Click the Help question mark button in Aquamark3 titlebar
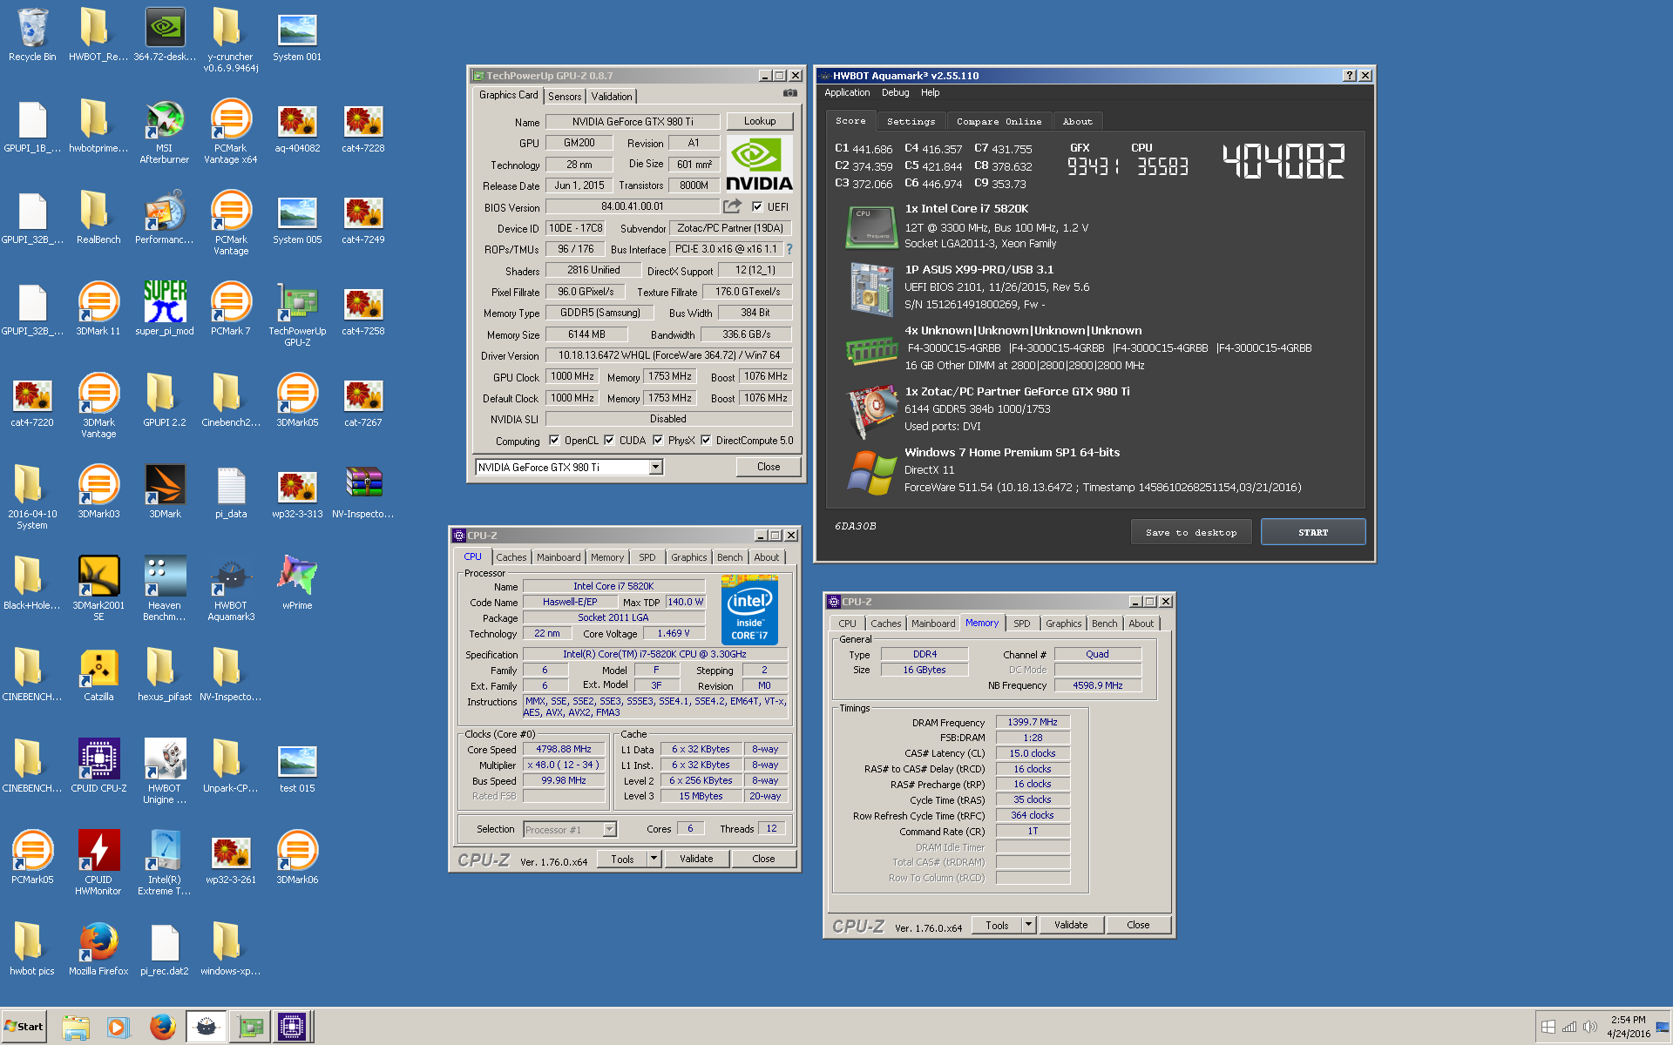 pos(1350,76)
